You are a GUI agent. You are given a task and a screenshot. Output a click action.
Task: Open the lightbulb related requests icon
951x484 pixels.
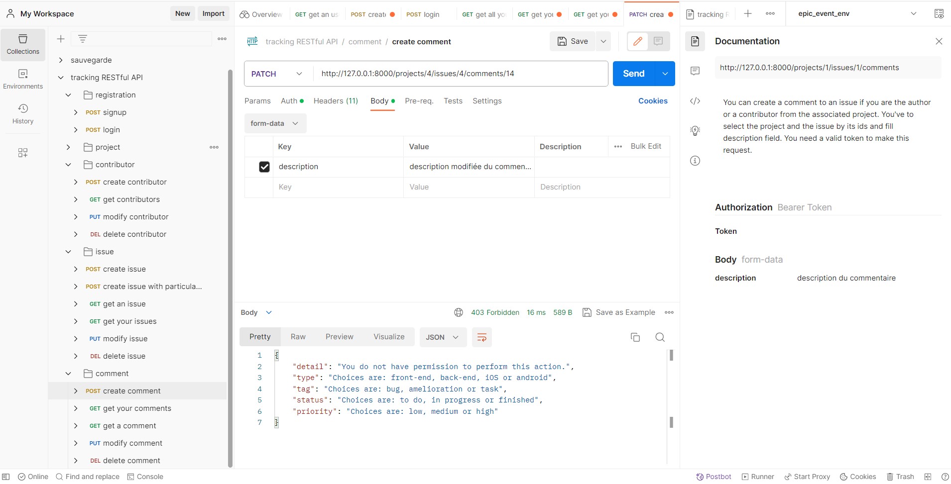pos(695,131)
